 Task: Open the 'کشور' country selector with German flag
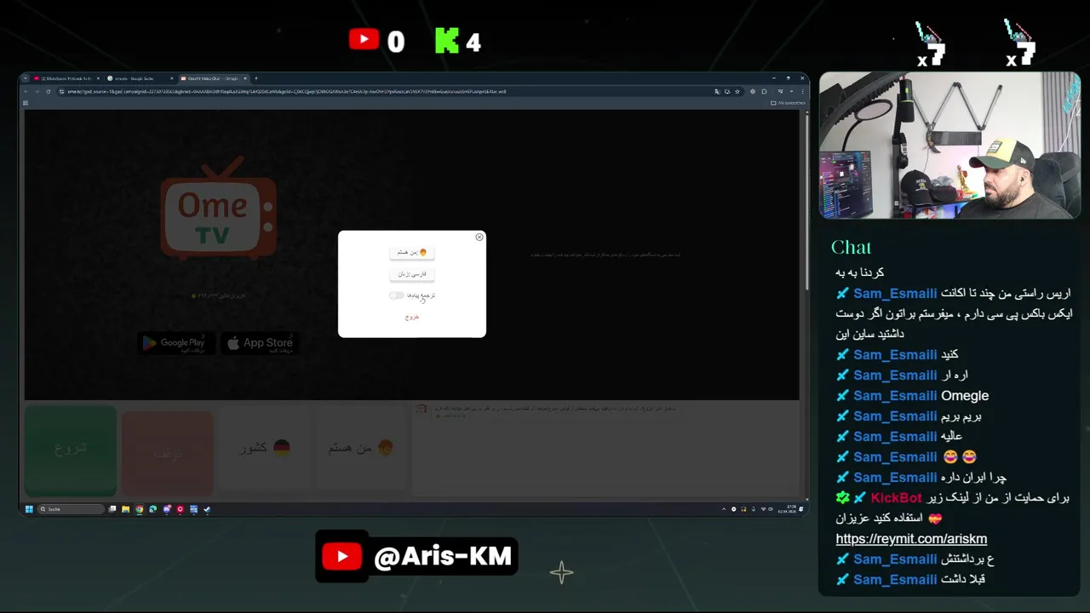(264, 448)
